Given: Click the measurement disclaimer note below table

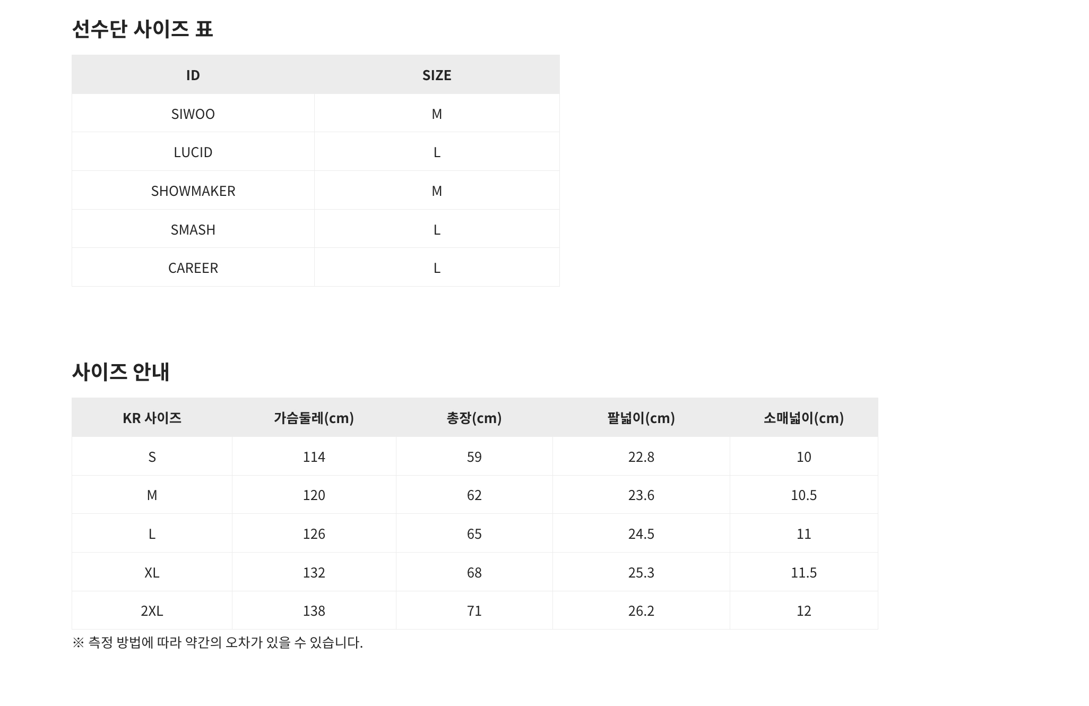Looking at the screenshot, I should (218, 642).
